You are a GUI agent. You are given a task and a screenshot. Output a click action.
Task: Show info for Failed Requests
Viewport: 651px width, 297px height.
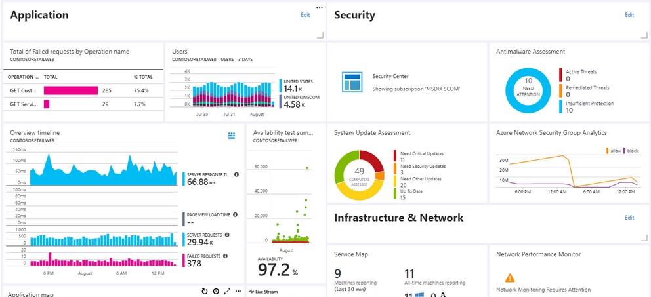tap(225, 256)
